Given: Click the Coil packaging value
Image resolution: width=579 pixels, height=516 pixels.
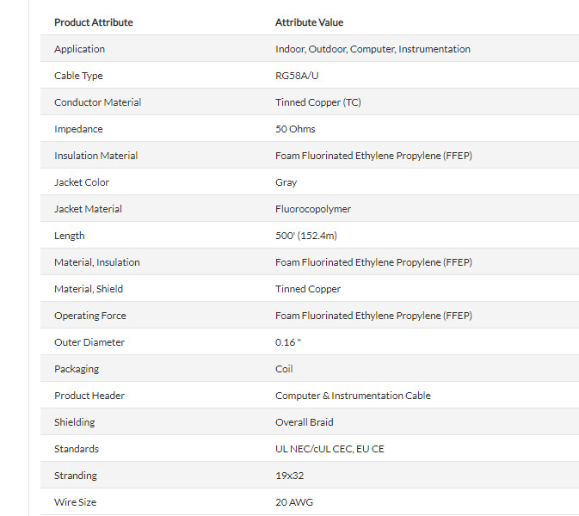Looking at the screenshot, I should [x=284, y=369].
